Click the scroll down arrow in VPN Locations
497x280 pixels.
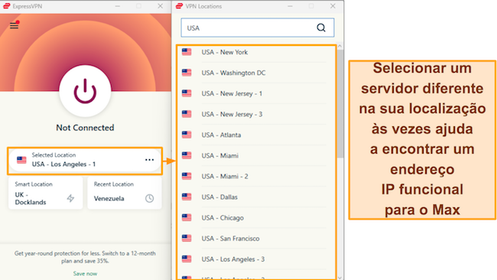(x=339, y=278)
